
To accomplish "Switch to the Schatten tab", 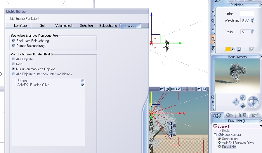I will 86,26.
